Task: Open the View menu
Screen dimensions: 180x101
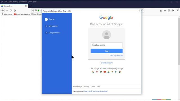Action: [10, 2]
